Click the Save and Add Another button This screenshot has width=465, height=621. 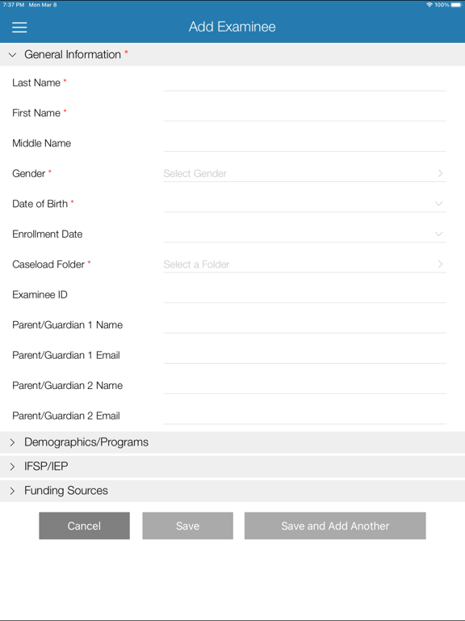335,526
